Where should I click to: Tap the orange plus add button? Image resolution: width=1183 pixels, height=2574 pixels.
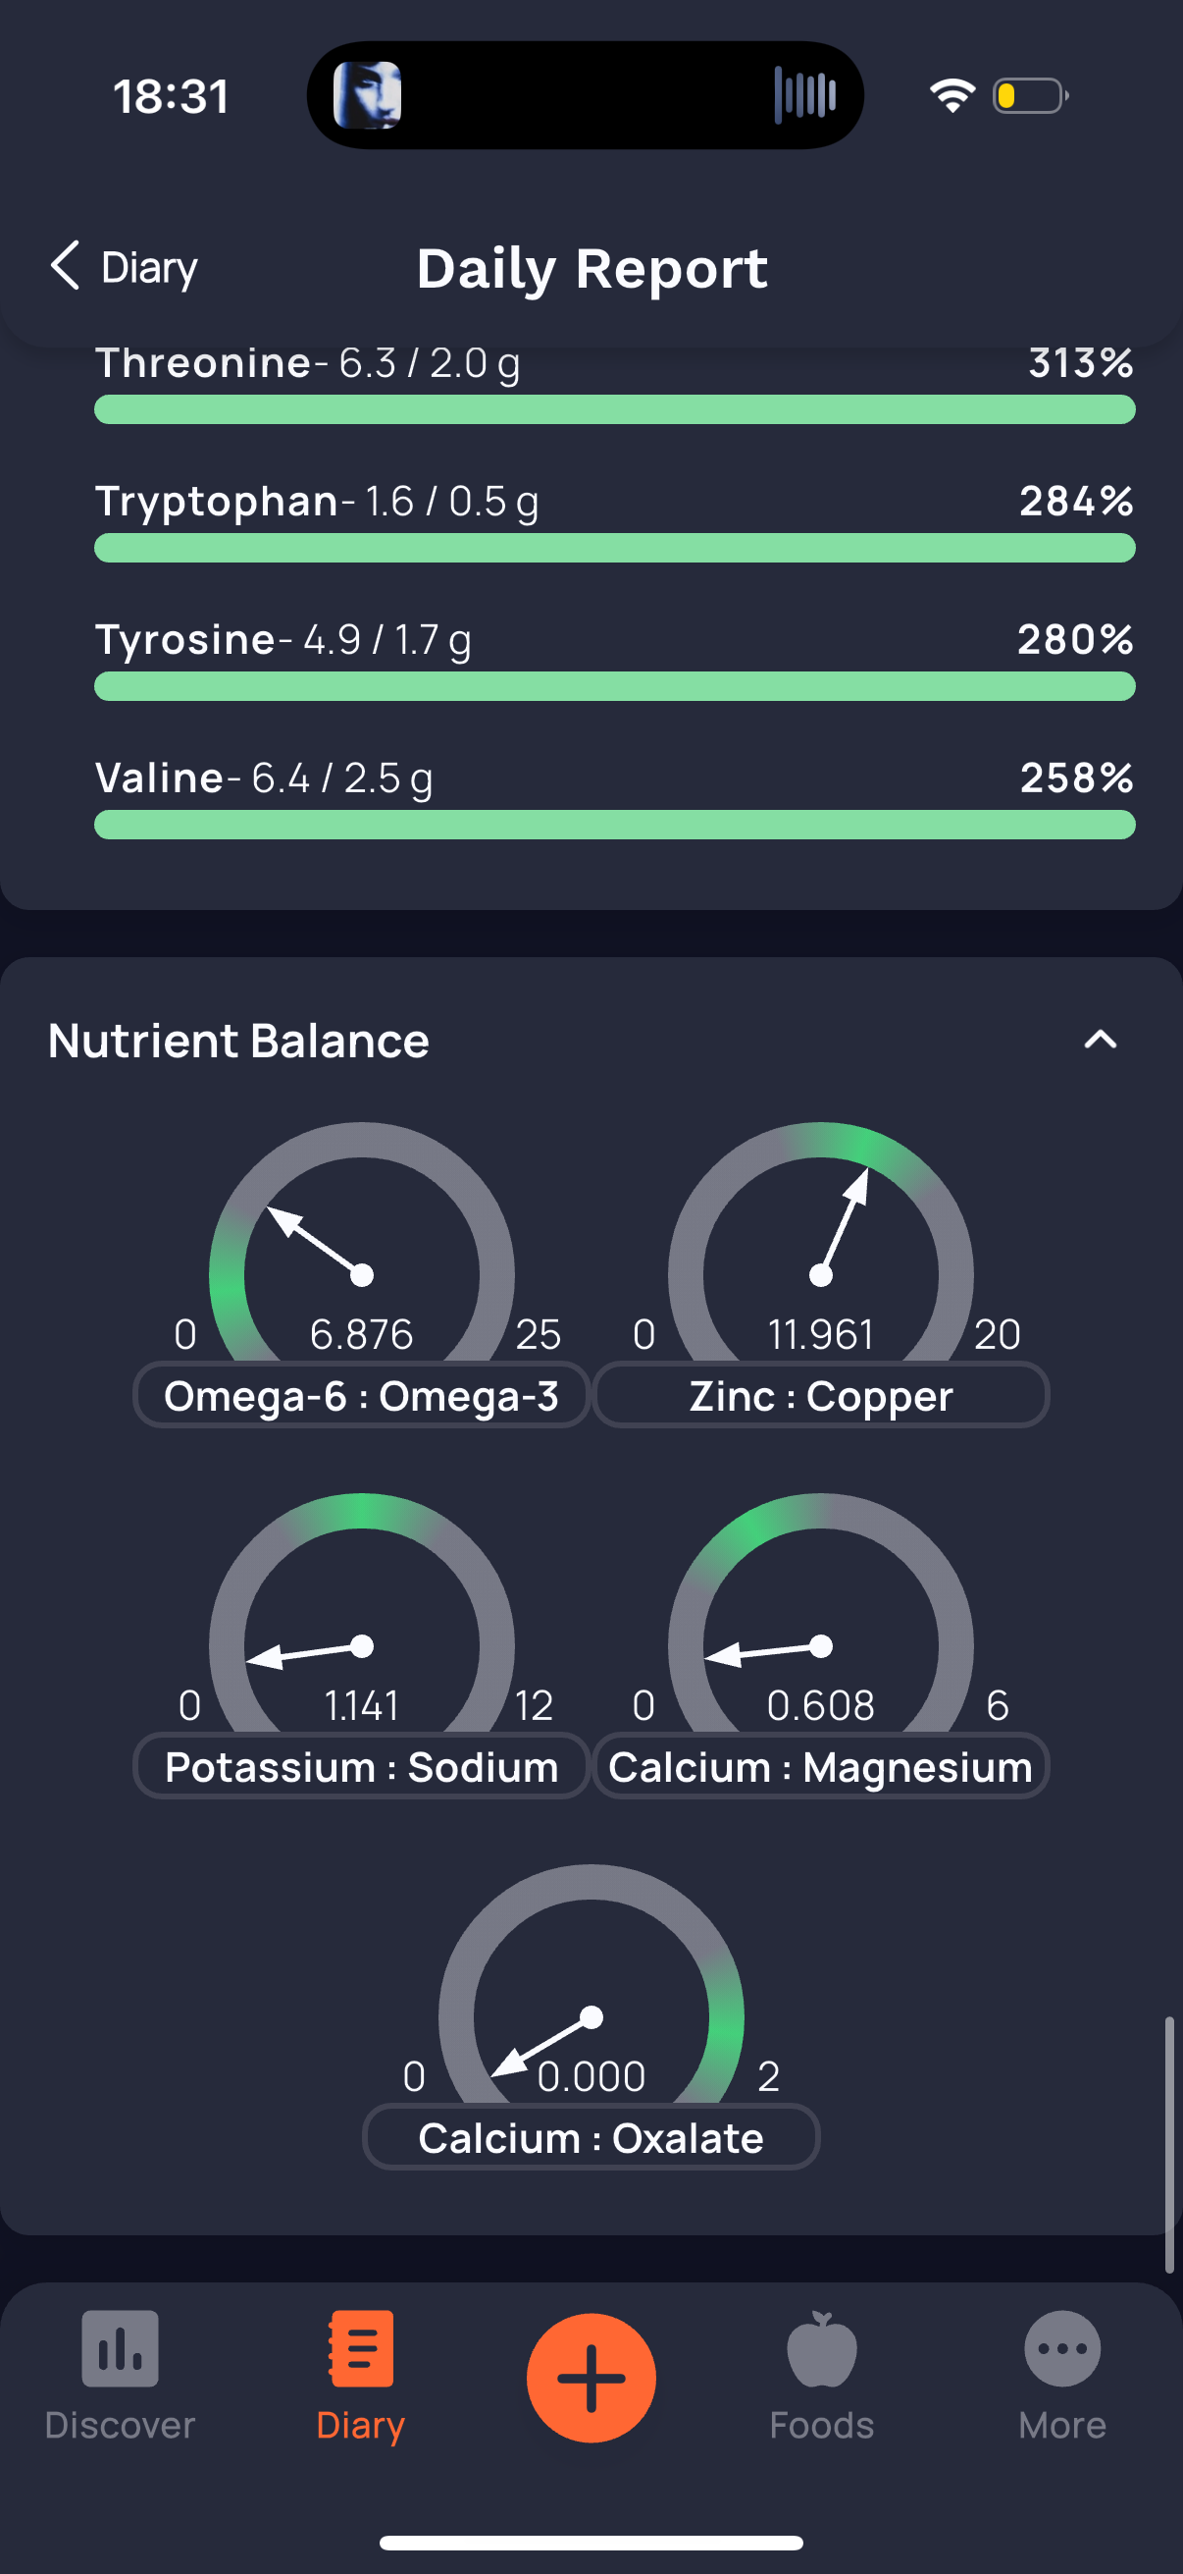(591, 2377)
